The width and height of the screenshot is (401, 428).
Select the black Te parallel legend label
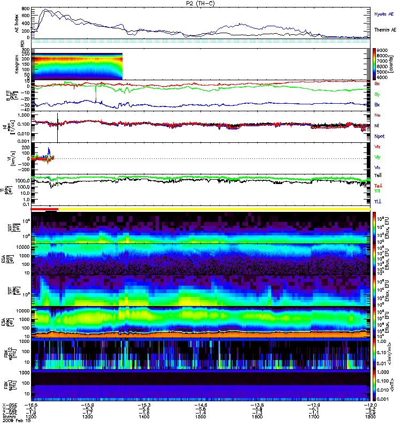377,175
